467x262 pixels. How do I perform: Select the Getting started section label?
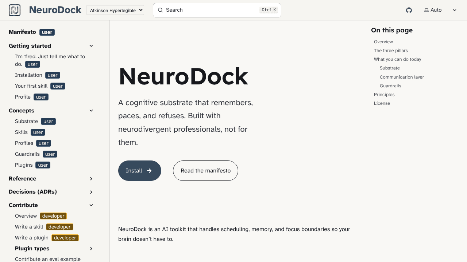(x=30, y=46)
